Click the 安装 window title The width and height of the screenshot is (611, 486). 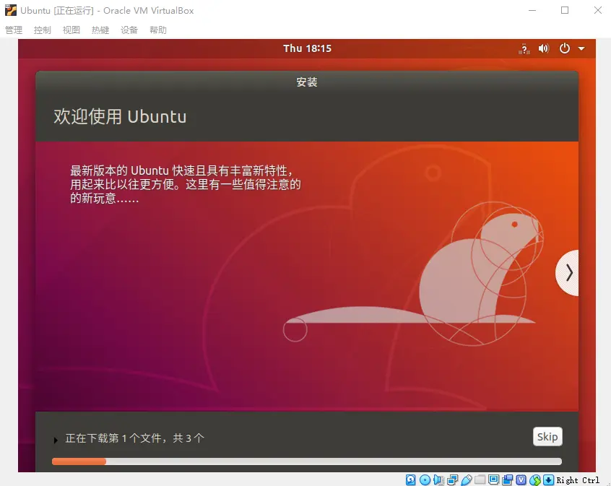click(307, 82)
